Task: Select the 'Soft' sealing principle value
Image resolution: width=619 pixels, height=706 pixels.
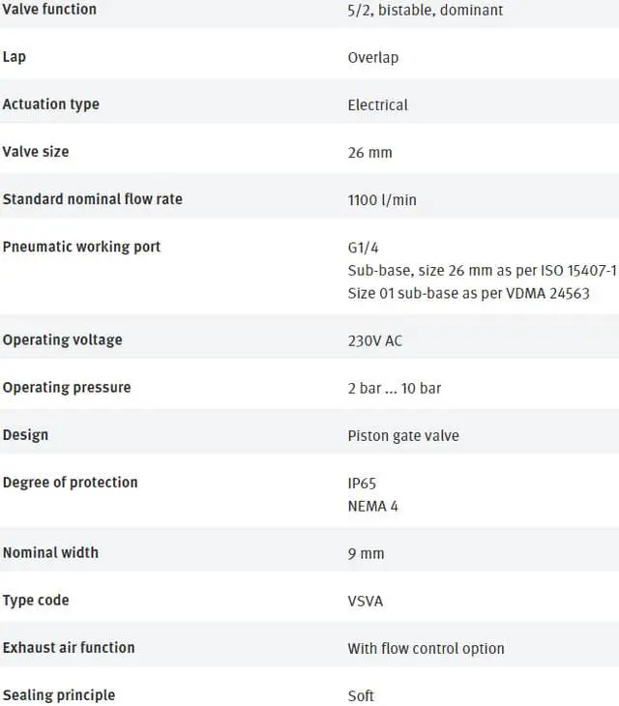Action: tap(361, 695)
